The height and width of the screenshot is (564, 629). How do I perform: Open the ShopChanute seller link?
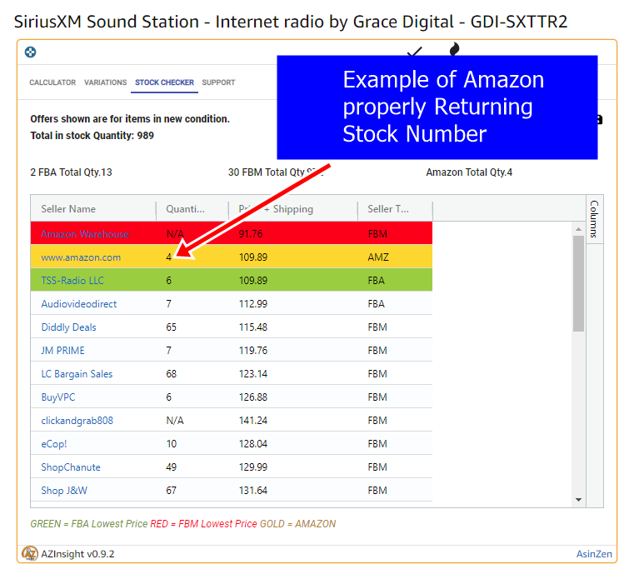pos(71,467)
